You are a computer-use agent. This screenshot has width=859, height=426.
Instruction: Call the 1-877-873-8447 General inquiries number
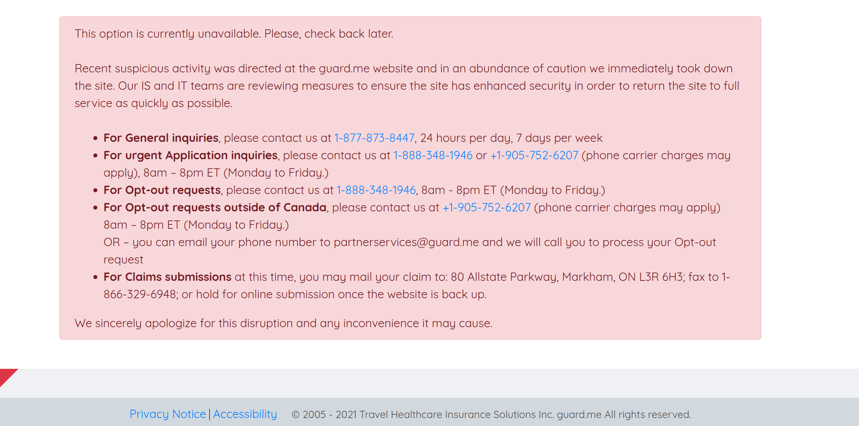[375, 138]
